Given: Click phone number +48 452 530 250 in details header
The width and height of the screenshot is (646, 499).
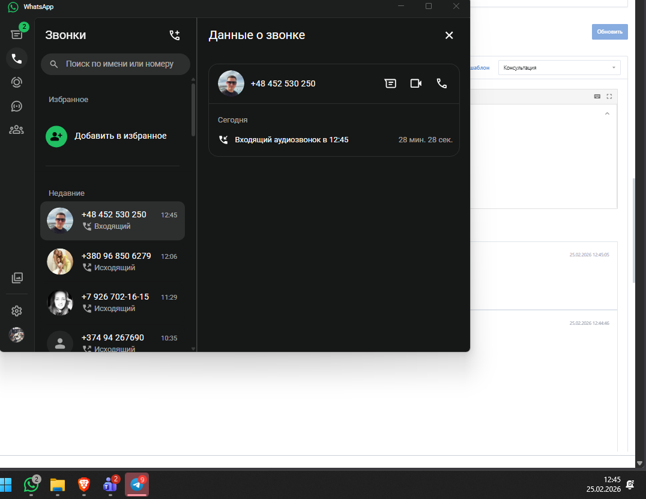Looking at the screenshot, I should [x=283, y=83].
